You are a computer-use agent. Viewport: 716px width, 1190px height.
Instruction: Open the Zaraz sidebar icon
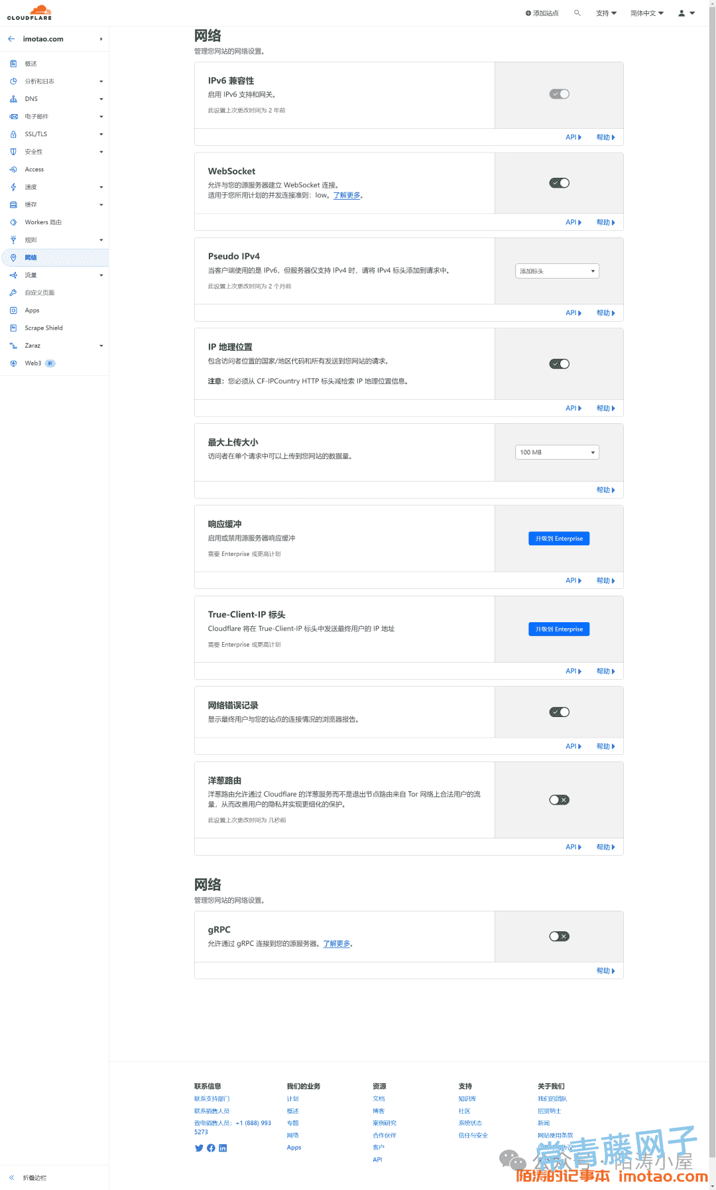coord(13,346)
